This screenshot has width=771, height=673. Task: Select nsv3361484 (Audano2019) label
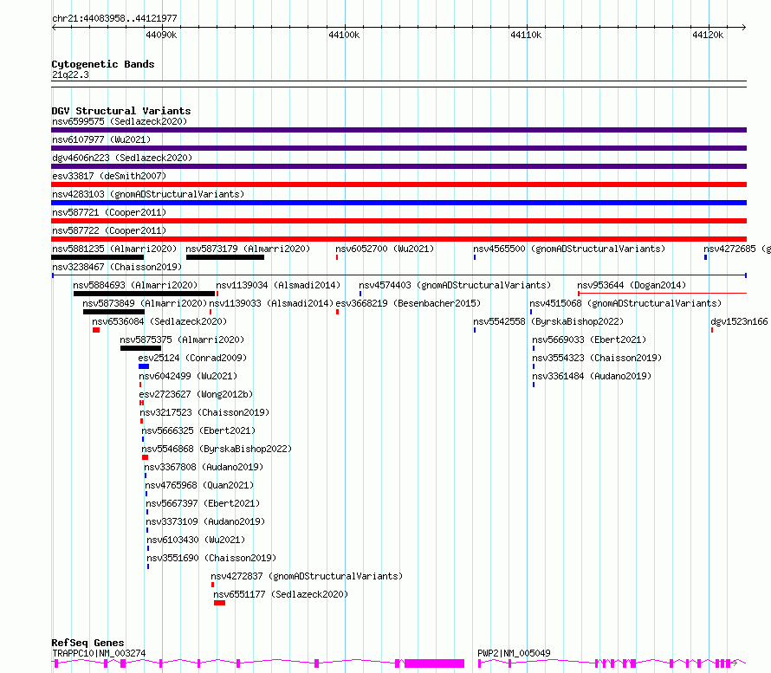(x=592, y=376)
